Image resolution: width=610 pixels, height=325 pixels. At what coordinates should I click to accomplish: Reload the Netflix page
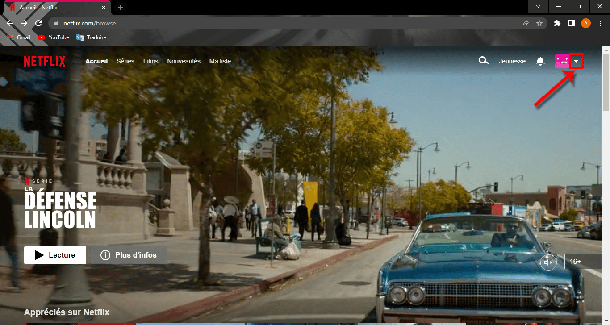38,23
